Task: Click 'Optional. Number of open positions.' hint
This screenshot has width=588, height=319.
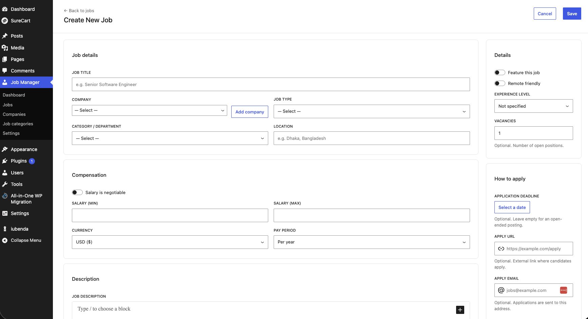Action: point(529,146)
